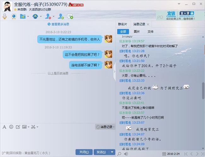Expand the send options dropdown arrow
The image size is (205, 157).
pos(113,152)
